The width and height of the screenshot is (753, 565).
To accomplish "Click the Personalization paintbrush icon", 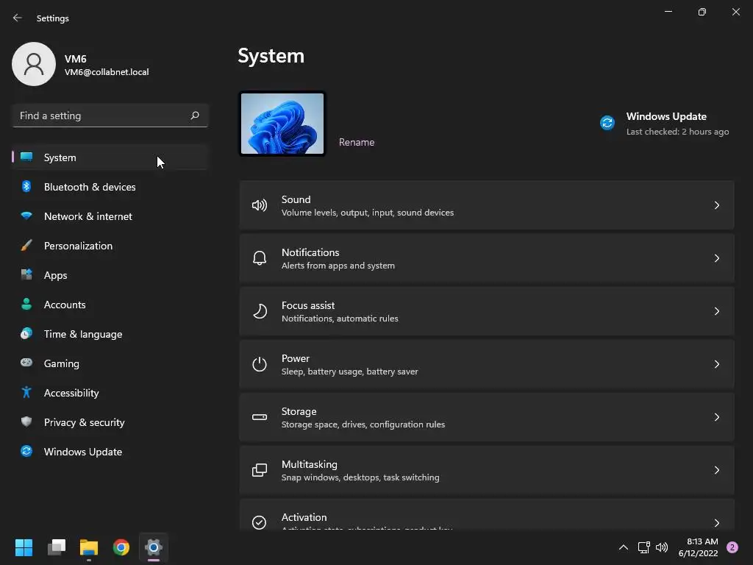I will (26, 246).
